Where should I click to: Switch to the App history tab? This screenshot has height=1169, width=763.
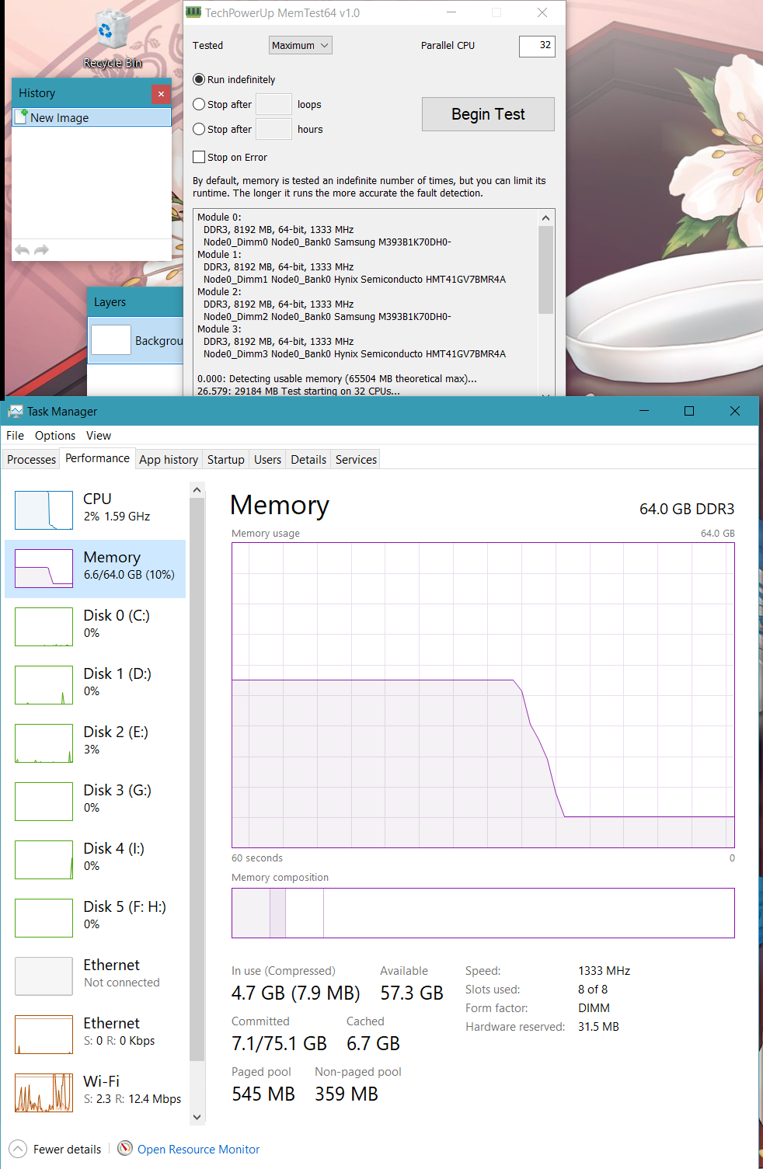pos(169,460)
